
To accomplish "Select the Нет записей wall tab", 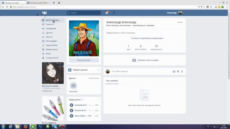I will click(112, 81).
